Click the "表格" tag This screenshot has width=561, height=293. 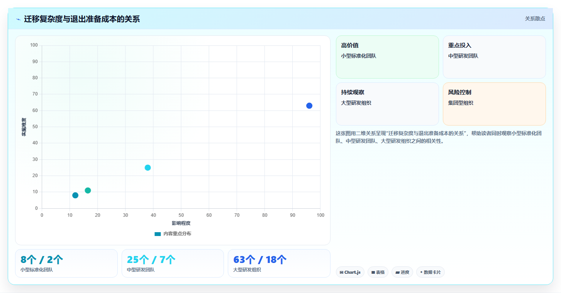[378, 272]
